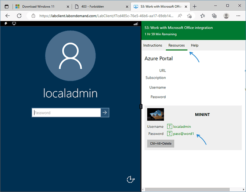Viewport: 246px width, 192px height.
Task: Switch to the 403 - Forbidden tab
Action: [x=101, y=7]
